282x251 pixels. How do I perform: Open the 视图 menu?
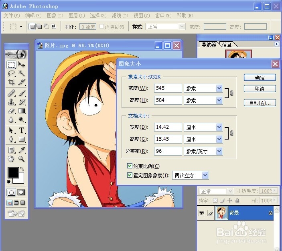[x=142, y=16]
